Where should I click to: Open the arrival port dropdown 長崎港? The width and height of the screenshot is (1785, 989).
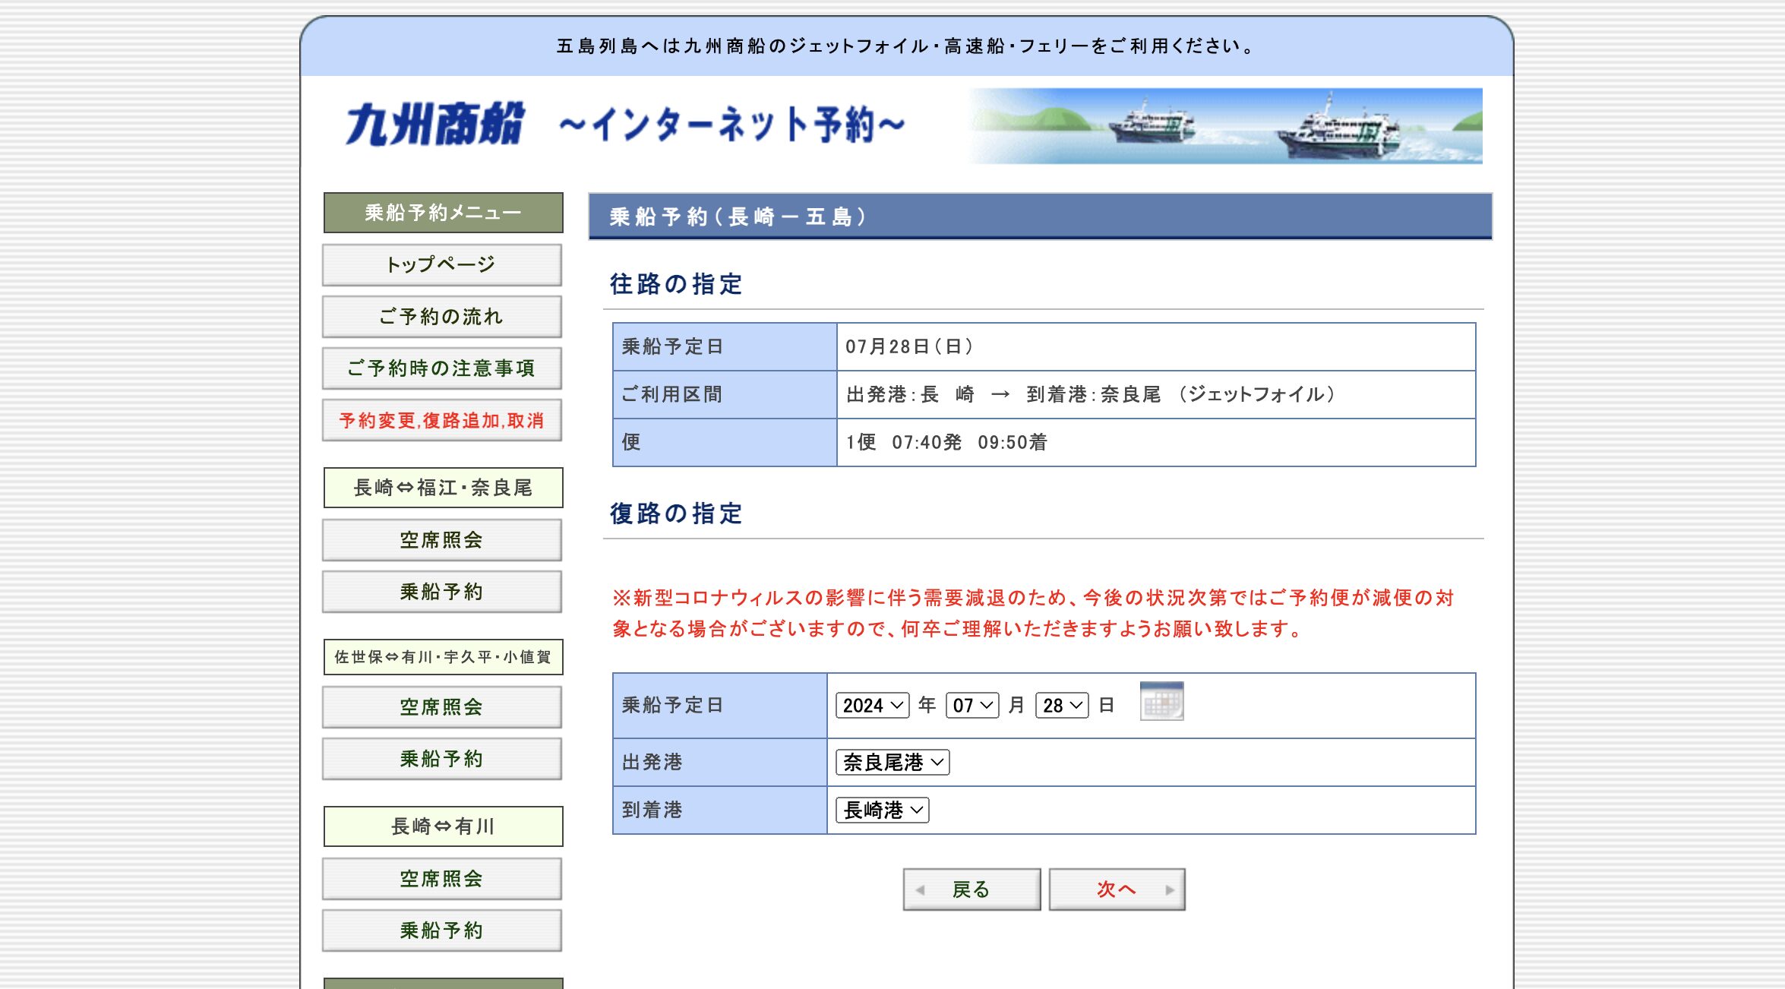pos(882,810)
